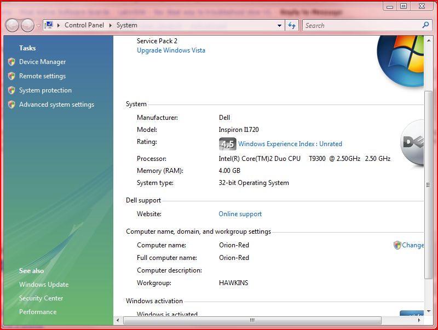Open Advanced system settings link
The width and height of the screenshot is (438, 330).
click(x=57, y=105)
